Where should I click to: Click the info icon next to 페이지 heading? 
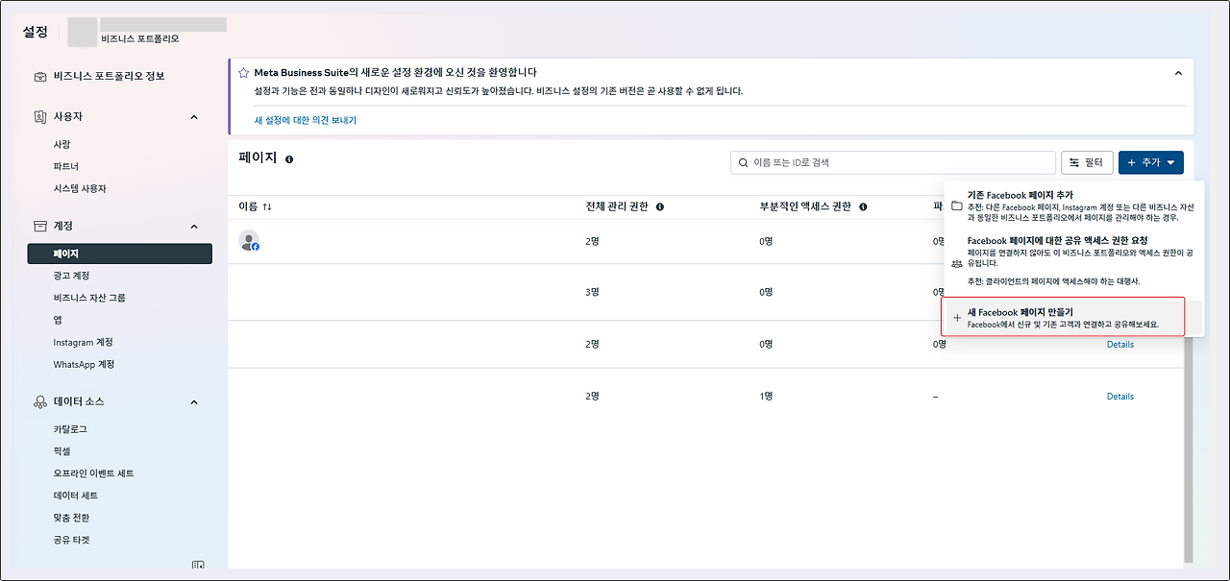[289, 158]
